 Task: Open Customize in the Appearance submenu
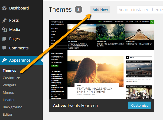pyautogui.click(x=11, y=78)
